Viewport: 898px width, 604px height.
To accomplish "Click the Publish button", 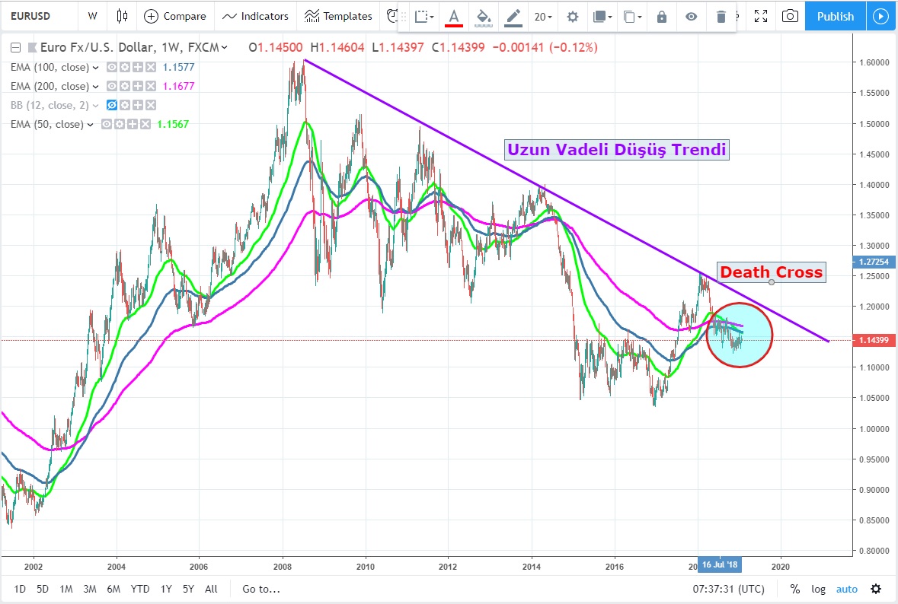I will click(835, 16).
